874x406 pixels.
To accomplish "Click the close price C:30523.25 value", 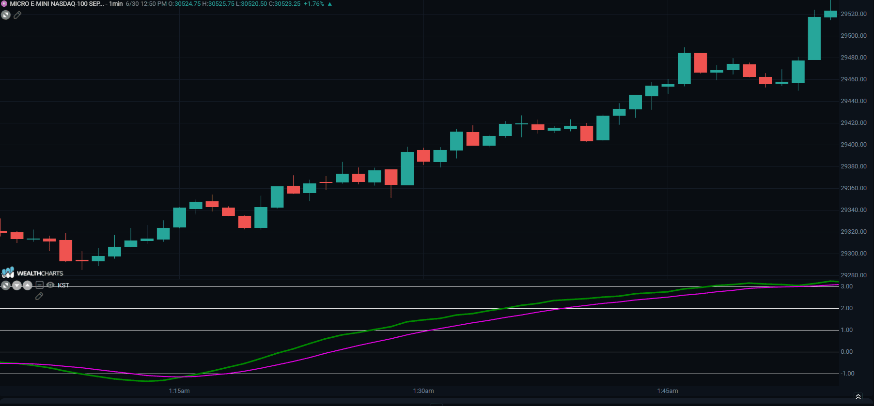I will 284,4.
